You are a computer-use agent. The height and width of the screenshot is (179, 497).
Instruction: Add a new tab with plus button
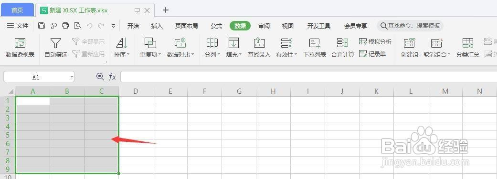click(x=166, y=10)
